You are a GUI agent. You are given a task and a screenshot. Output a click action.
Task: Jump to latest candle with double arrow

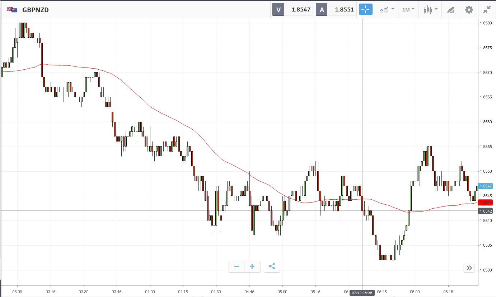tap(469, 268)
